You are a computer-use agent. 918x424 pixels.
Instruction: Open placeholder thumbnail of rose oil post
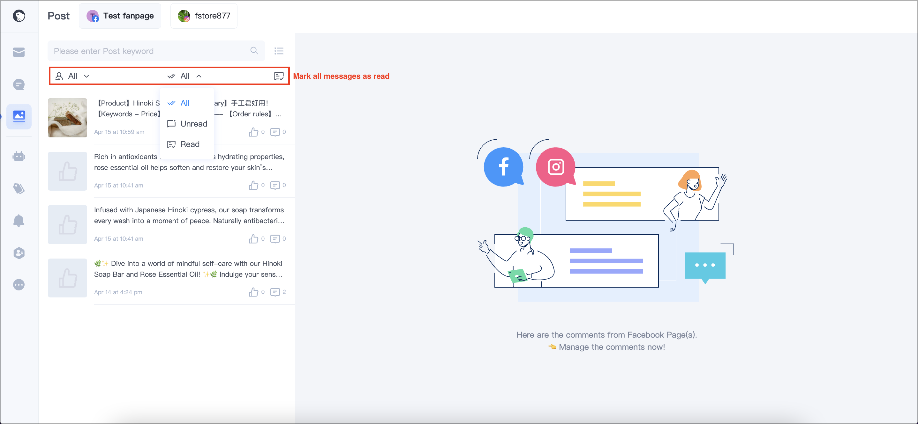pyautogui.click(x=67, y=171)
